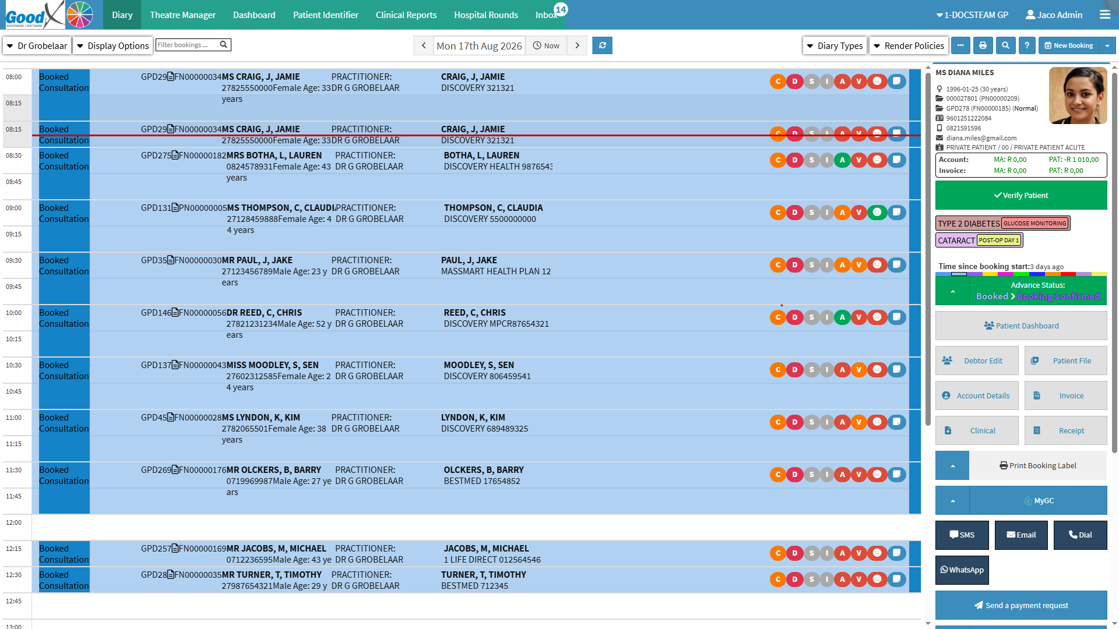Open the search magnifier button in toolbar

1005,45
